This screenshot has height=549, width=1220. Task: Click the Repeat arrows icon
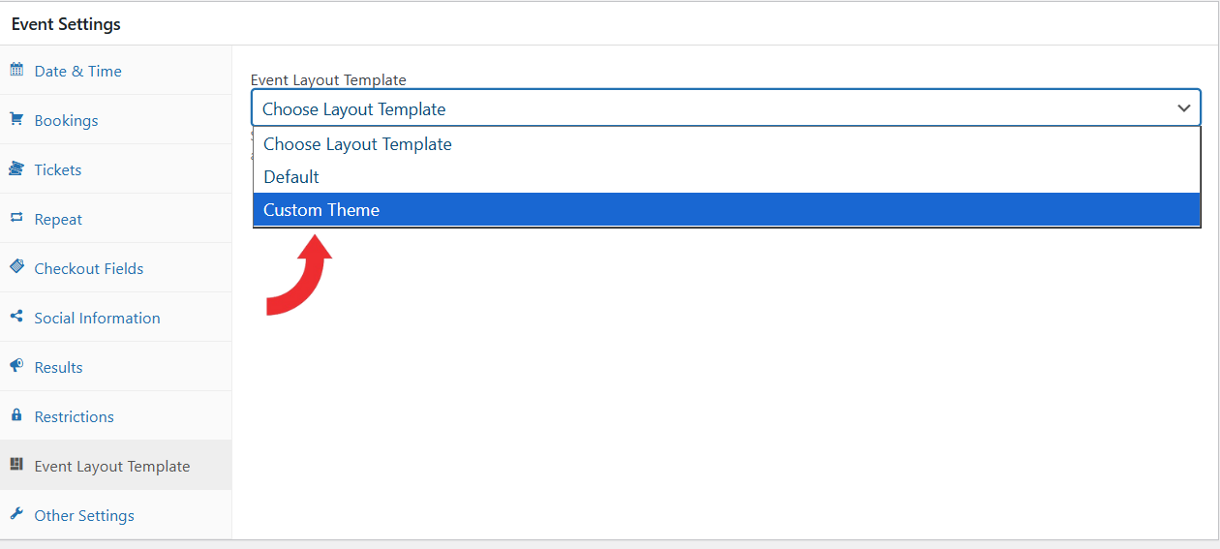point(16,218)
